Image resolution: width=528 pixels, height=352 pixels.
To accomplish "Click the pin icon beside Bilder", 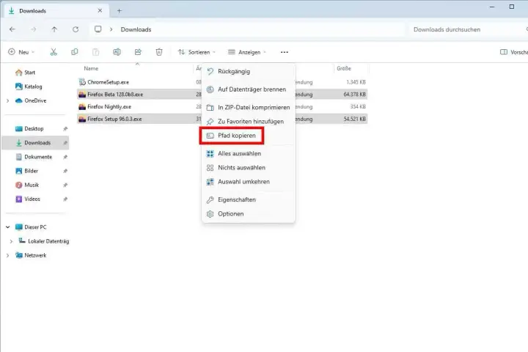I will tap(65, 171).
